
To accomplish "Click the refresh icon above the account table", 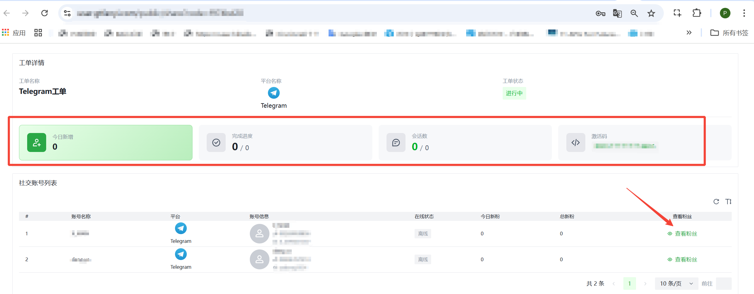I will coord(716,202).
